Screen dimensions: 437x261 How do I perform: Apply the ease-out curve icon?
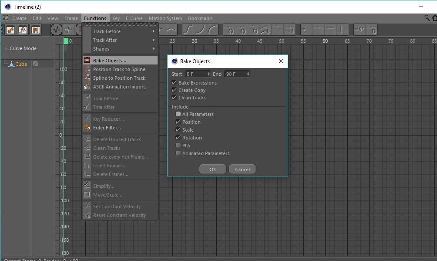click(x=212, y=30)
